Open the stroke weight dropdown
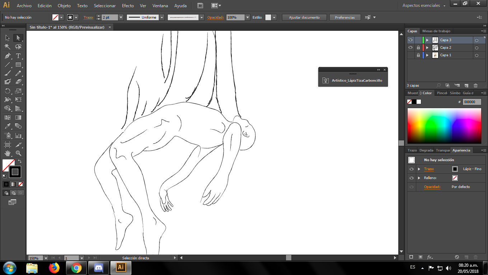This screenshot has height=275, width=488. coord(121,17)
